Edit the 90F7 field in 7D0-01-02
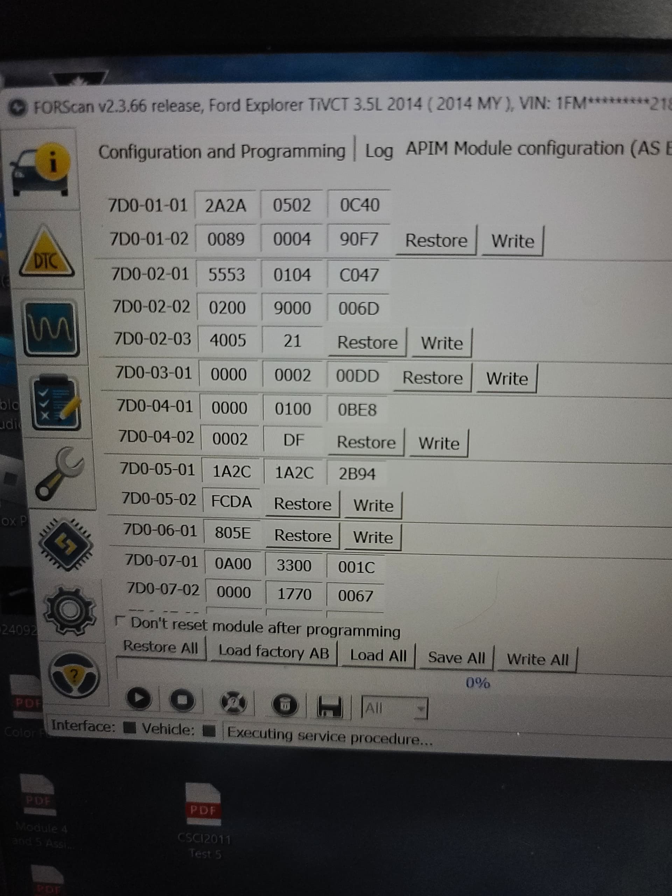 tap(358, 239)
